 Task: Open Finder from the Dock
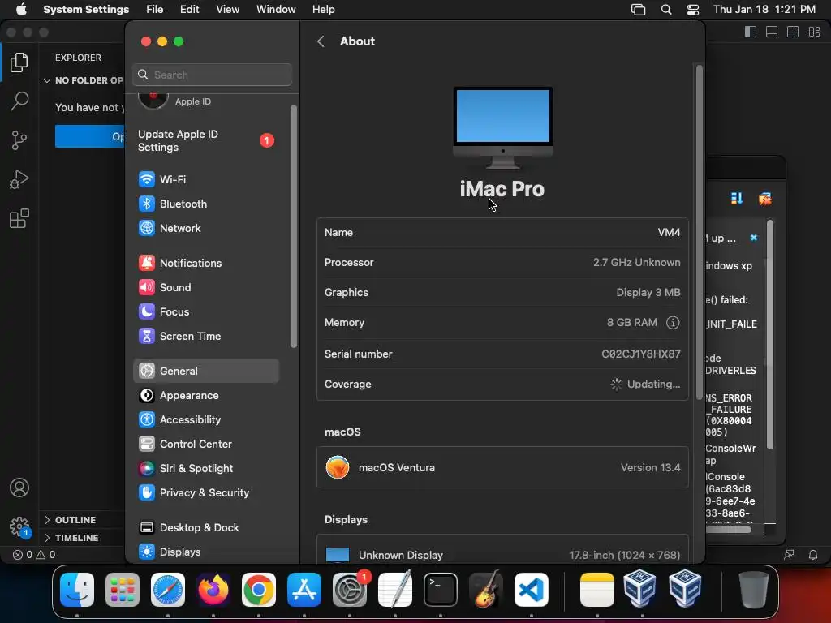click(77, 589)
